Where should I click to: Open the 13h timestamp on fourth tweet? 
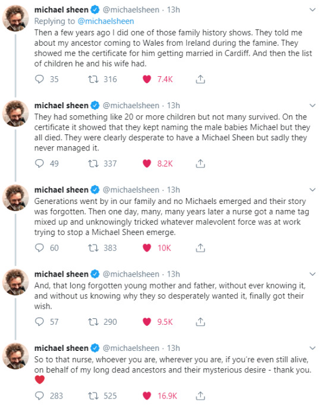(173, 274)
